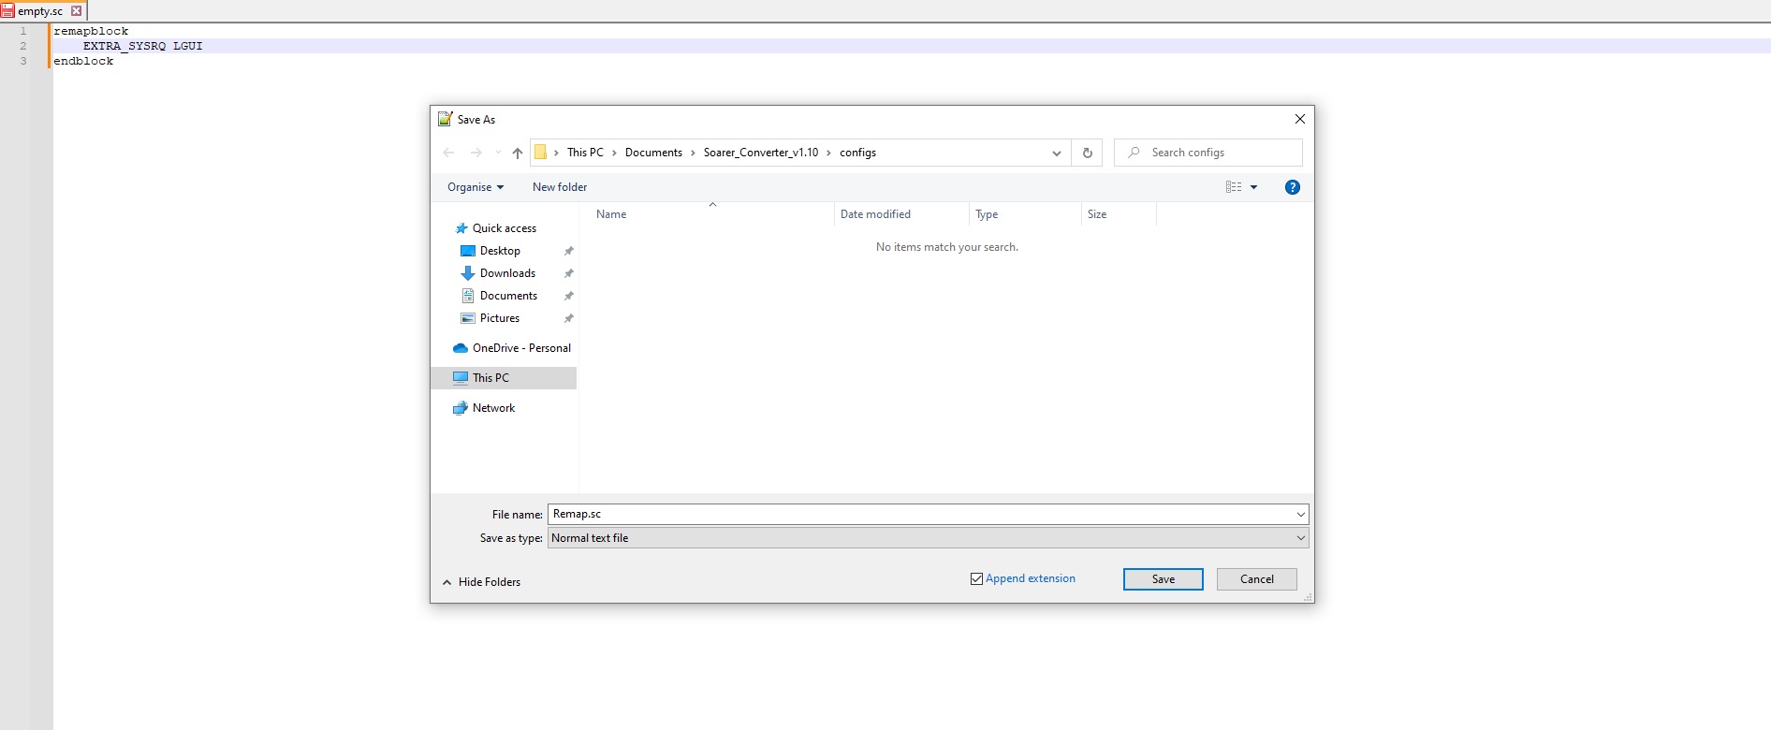Toggle the Append extension checkbox

(x=976, y=579)
